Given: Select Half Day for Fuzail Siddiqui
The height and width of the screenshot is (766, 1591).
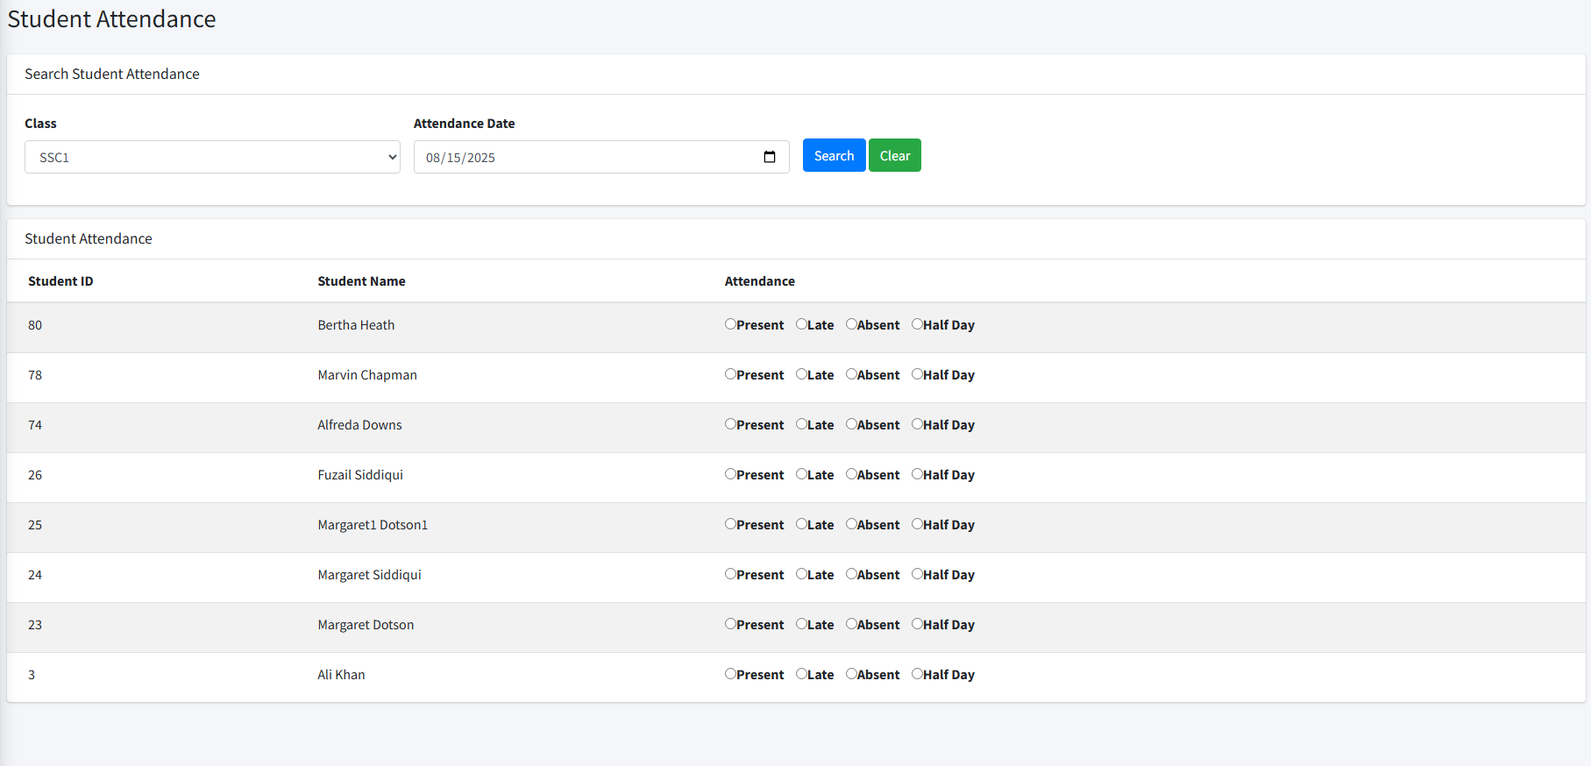Looking at the screenshot, I should 917,474.
